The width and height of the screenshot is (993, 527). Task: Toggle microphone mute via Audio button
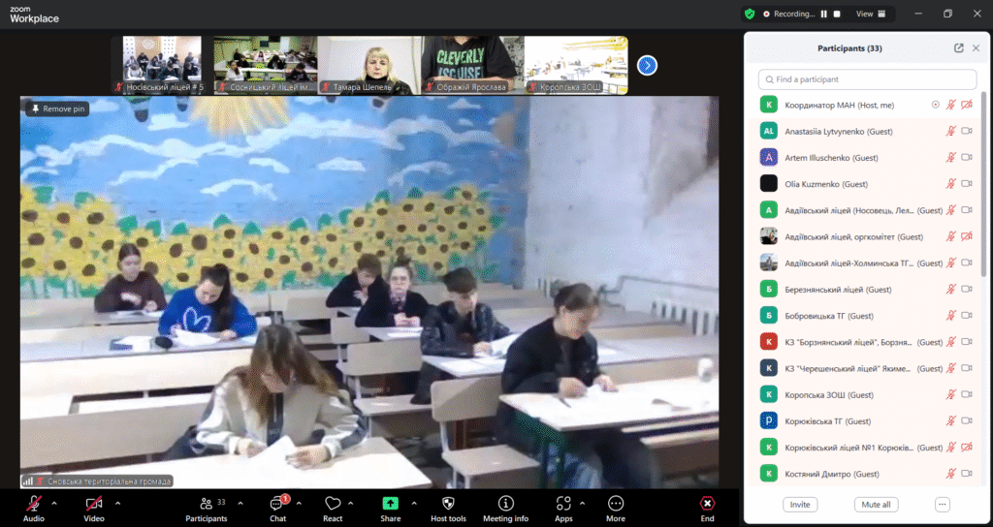(x=34, y=504)
